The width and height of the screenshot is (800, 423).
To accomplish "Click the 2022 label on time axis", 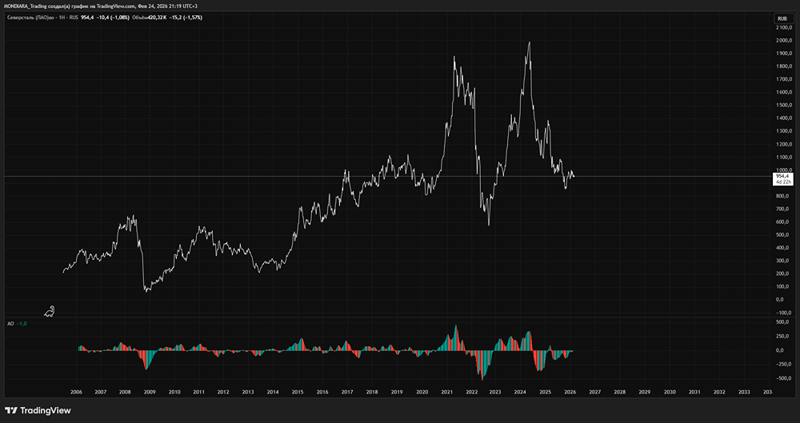I will pyautogui.click(x=471, y=393).
